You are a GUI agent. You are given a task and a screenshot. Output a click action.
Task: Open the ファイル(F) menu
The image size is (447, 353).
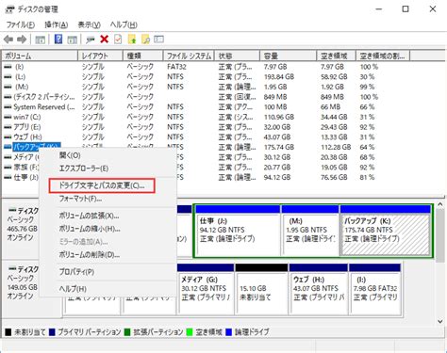point(21,24)
